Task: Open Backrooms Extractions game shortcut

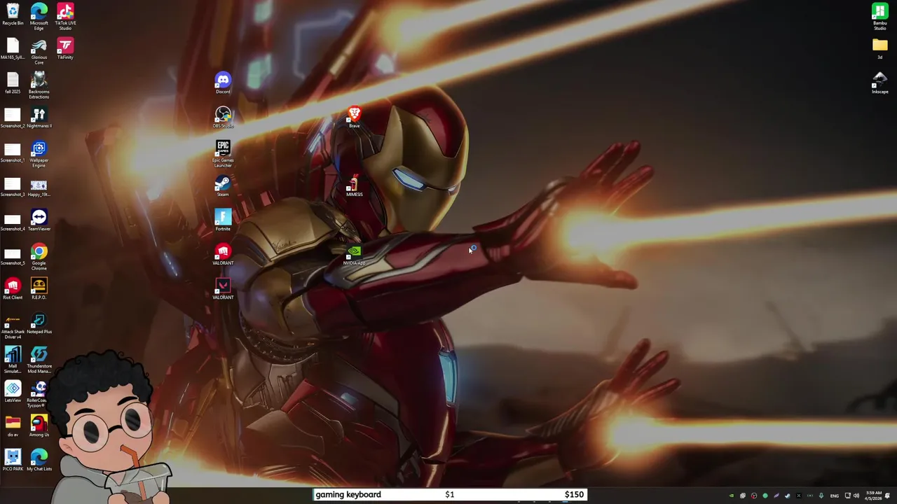Action: pyautogui.click(x=39, y=85)
